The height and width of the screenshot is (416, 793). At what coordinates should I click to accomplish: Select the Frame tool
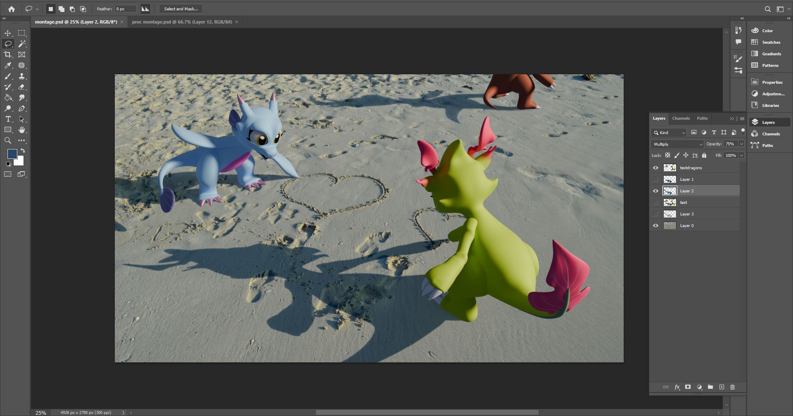tap(22, 54)
